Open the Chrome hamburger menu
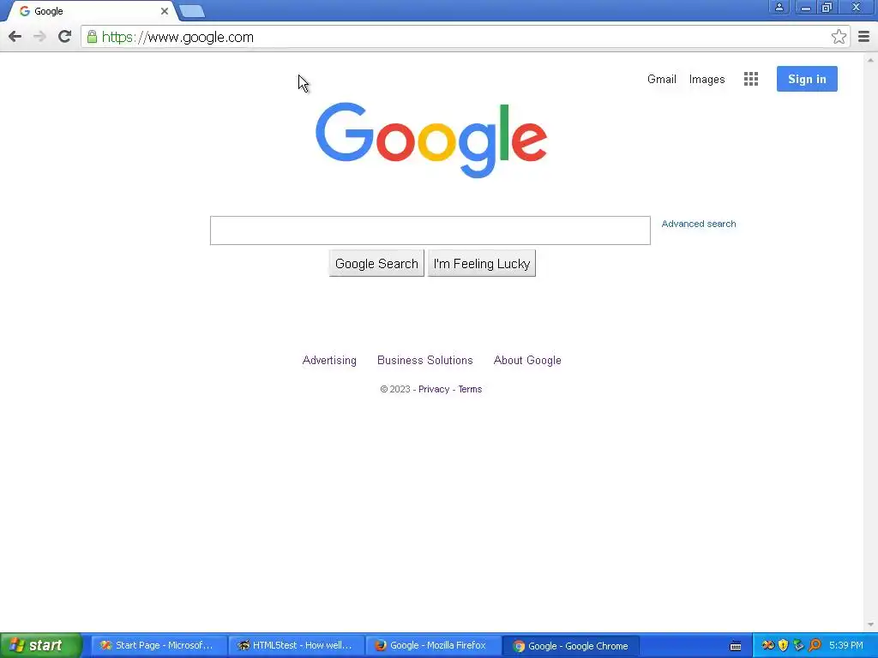Screen dimensions: 878x658 [x=863, y=37]
